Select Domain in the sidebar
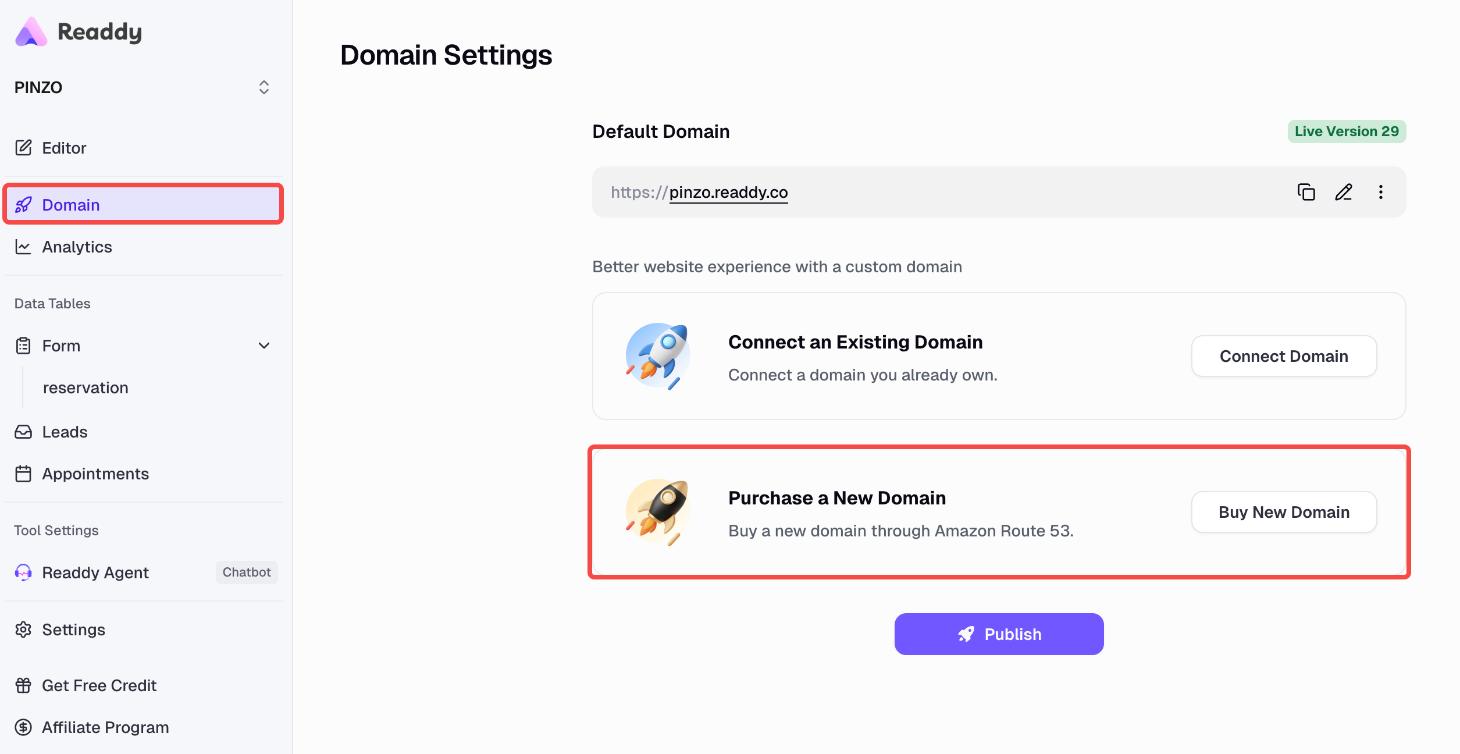 (x=70, y=205)
